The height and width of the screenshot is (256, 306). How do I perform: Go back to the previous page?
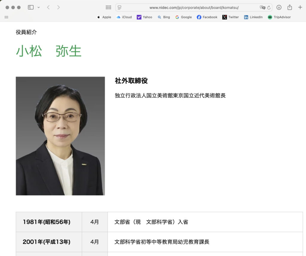click(48, 7)
